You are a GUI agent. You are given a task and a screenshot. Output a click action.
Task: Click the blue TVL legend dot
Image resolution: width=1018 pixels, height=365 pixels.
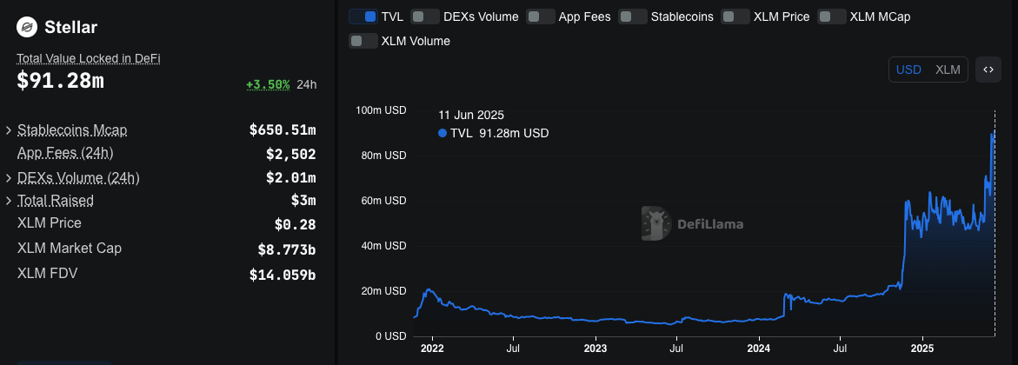click(x=442, y=133)
